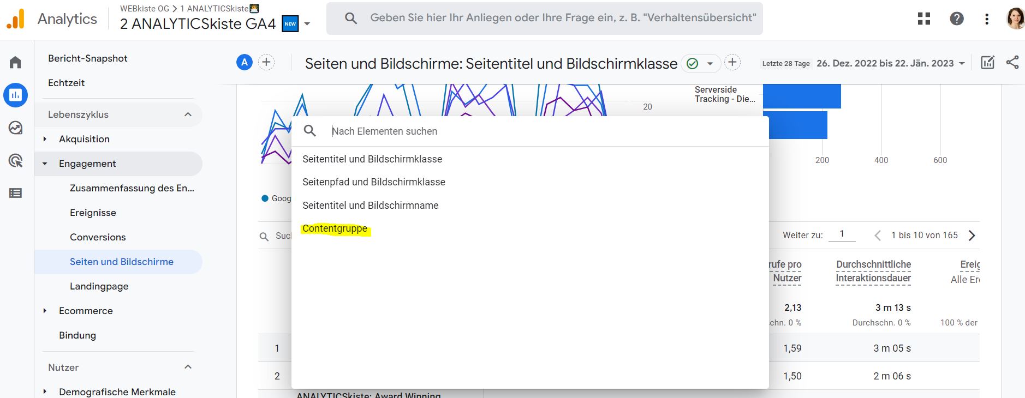Select Seiten und Bildschirme report
The width and height of the screenshot is (1025, 398).
tap(118, 262)
